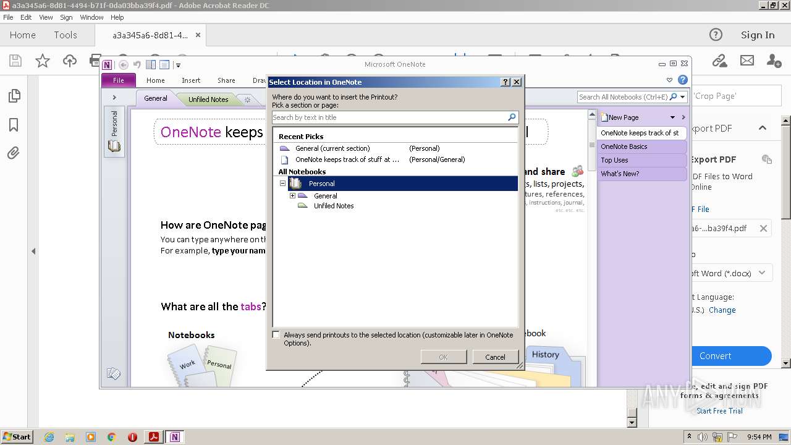Open the OneNote Insert ribbon tab

coord(191,80)
